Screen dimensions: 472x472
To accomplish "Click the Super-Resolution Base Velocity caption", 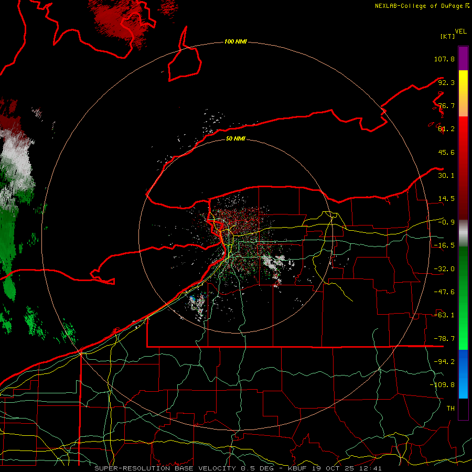I will click(x=238, y=468).
